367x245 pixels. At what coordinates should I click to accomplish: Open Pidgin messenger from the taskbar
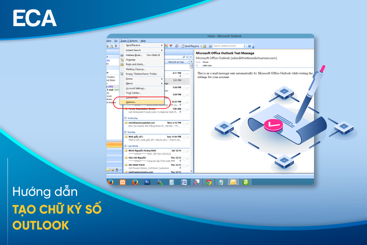pyautogui.click(x=196, y=182)
